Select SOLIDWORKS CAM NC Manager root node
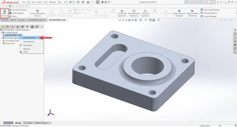The width and height of the screenshot is (237, 127). click(x=15, y=30)
